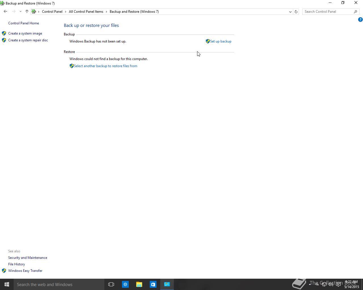363x290 pixels.
Task: Click the address bar Control Panel icon
Action: coord(34,12)
